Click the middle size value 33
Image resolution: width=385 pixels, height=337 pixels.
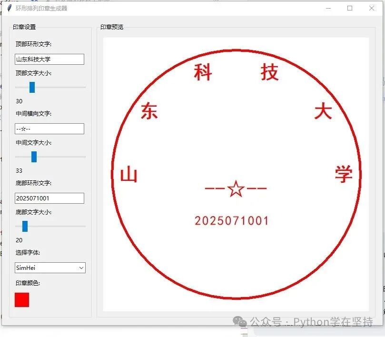click(x=19, y=171)
